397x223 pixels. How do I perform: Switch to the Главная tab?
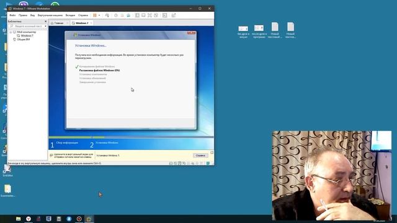click(x=59, y=23)
